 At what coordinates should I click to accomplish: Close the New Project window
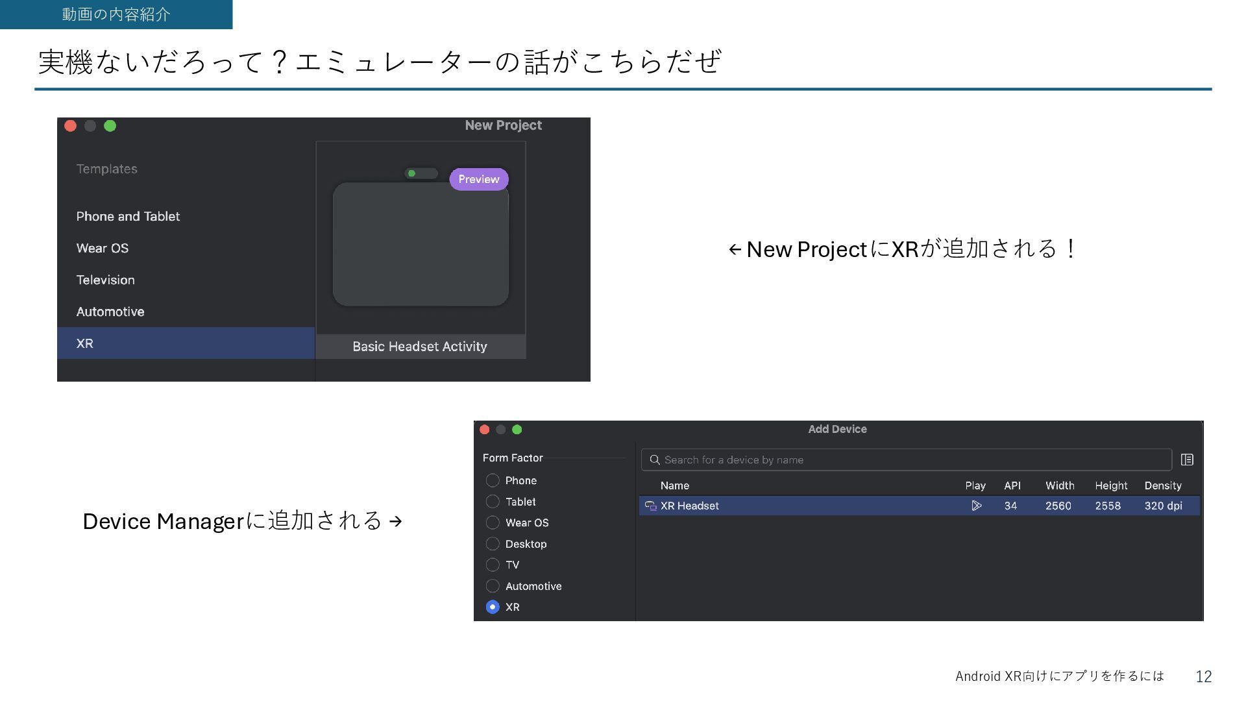tap(71, 126)
